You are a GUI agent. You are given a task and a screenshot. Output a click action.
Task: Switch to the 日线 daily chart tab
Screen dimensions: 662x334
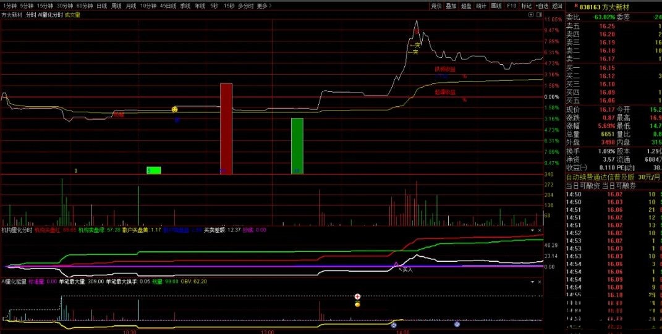101,6
